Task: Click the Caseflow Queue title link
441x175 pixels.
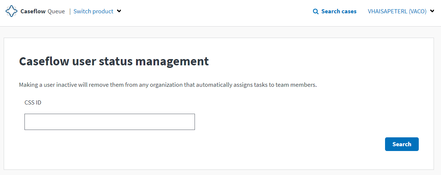Action: coord(43,11)
